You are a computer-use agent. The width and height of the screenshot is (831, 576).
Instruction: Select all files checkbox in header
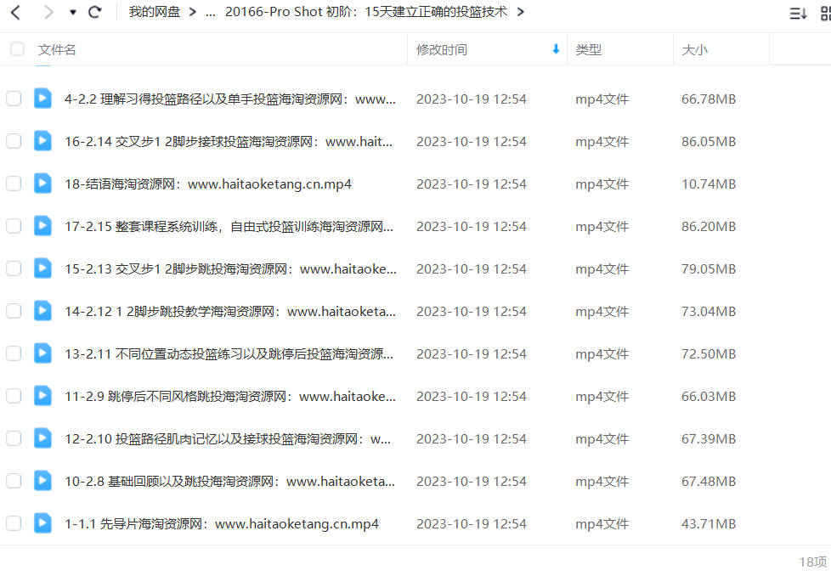pos(17,48)
